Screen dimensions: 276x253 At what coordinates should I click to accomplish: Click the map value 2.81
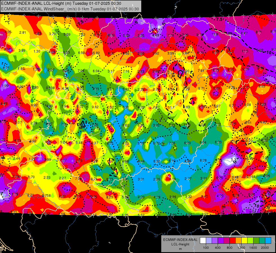tap(23, 33)
